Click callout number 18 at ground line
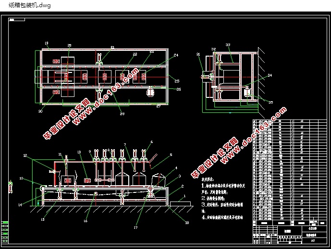The width and height of the screenshot is (331, 249). point(187,223)
